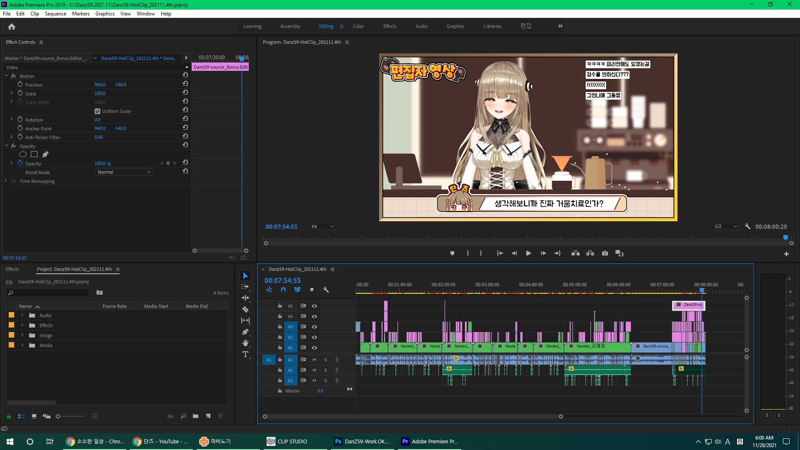Toggle V3 track output eye
The height and width of the screenshot is (450, 800).
coord(315,327)
